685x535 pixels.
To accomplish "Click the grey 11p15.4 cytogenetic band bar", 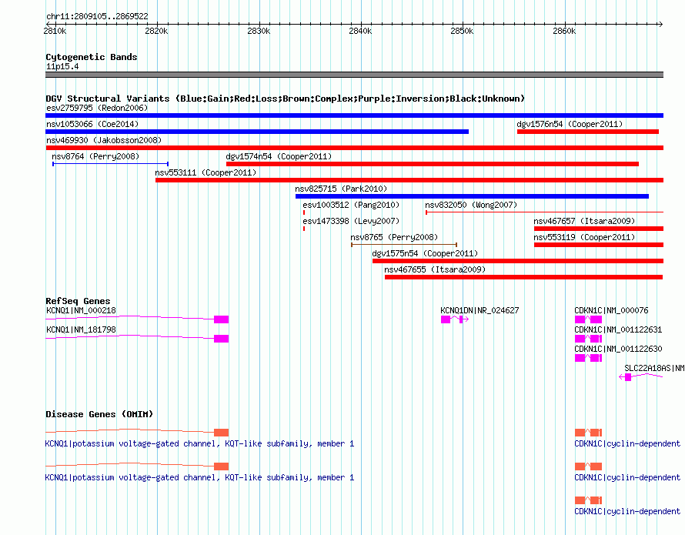I will pyautogui.click(x=354, y=75).
